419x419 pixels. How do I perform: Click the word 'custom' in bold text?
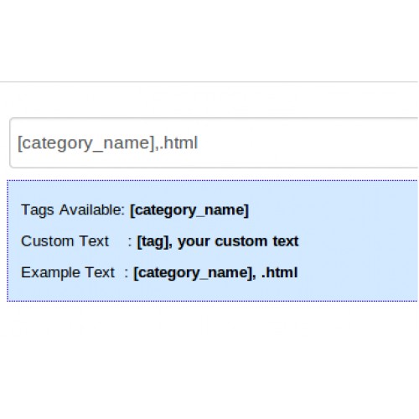pyautogui.click(x=241, y=241)
